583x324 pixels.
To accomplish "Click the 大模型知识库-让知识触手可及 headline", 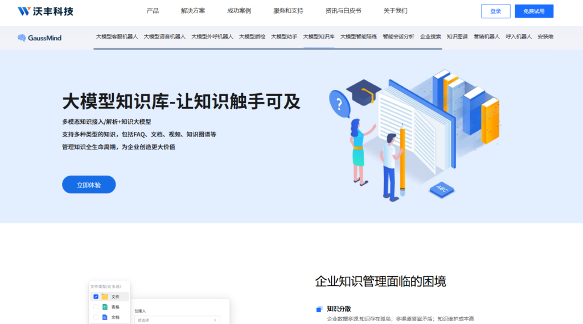I will tap(181, 101).
